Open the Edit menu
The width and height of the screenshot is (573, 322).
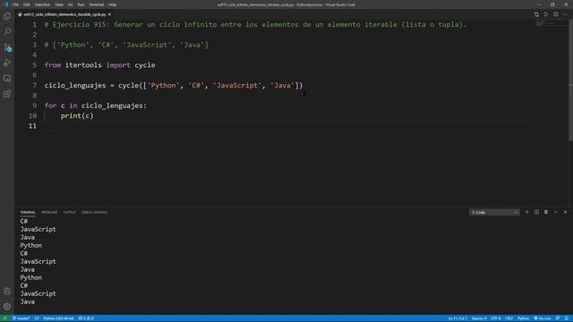[27, 4]
